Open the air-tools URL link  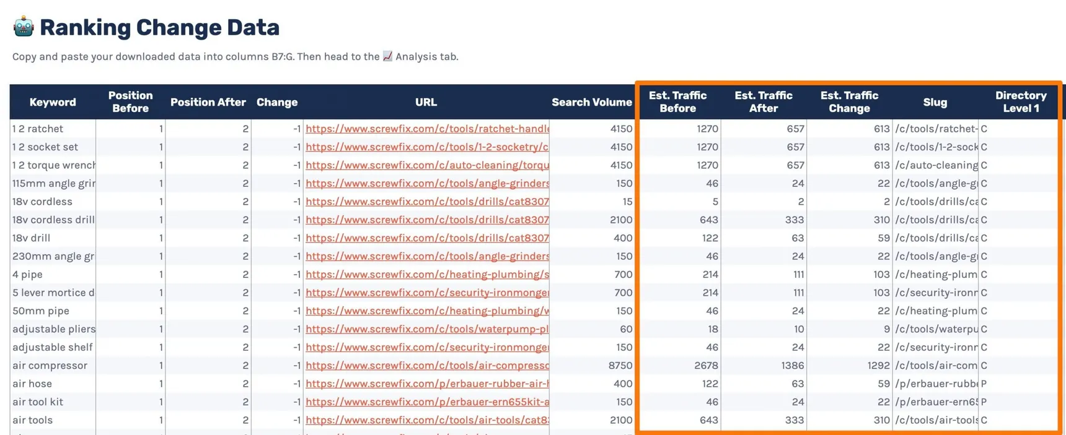[x=427, y=420]
